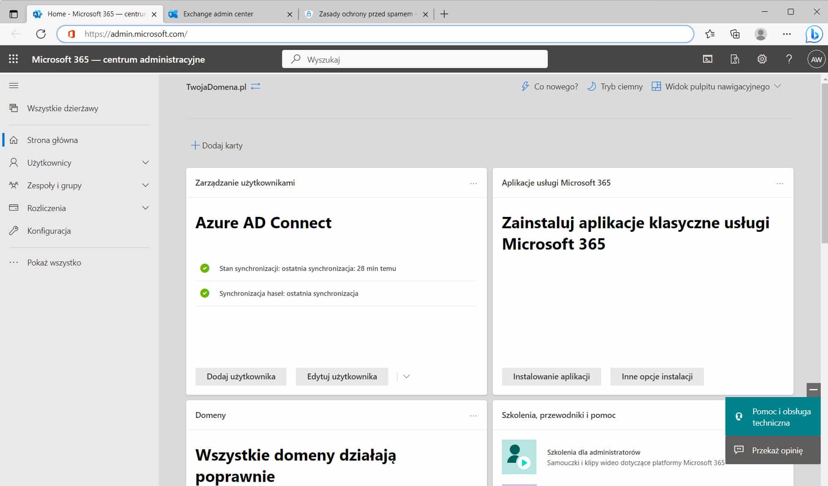Expand more user actions chevron on user card
Viewport: 828px width, 486px height.
pyautogui.click(x=407, y=376)
